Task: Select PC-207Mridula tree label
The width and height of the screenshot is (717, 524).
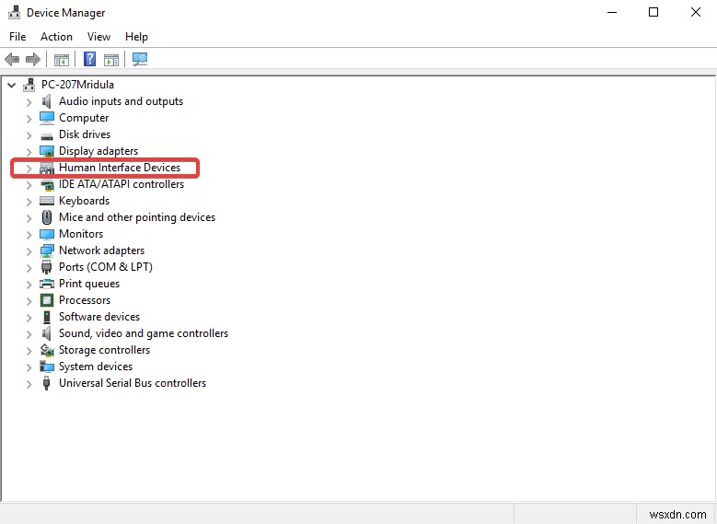Action: point(77,85)
